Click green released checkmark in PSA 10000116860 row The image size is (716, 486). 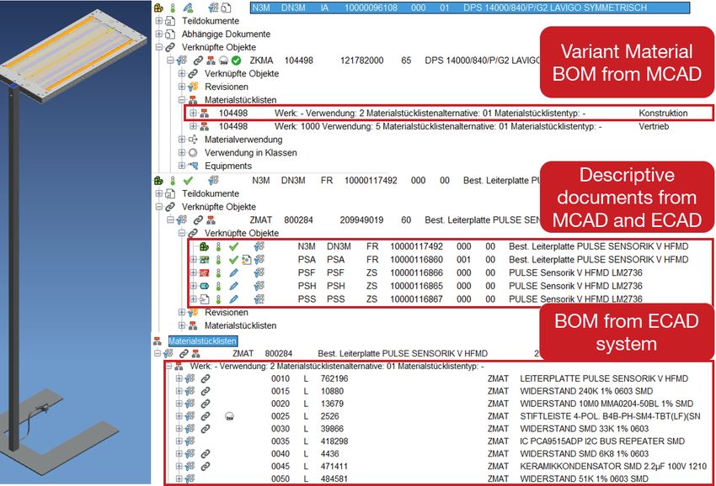(234, 260)
